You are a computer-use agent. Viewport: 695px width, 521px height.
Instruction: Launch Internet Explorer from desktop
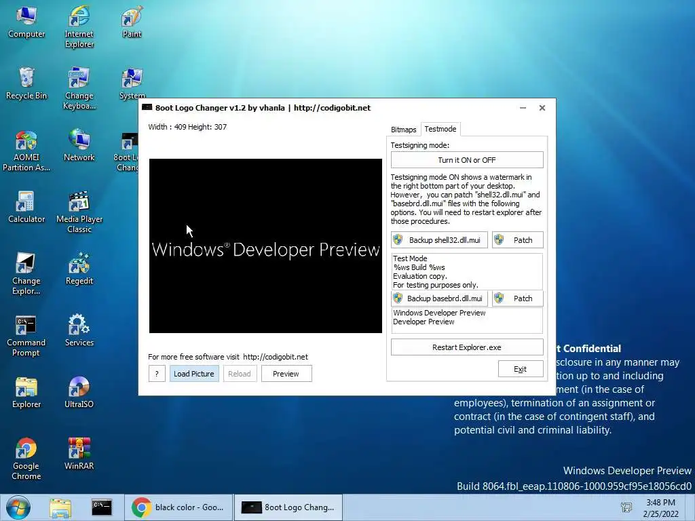pyautogui.click(x=79, y=26)
